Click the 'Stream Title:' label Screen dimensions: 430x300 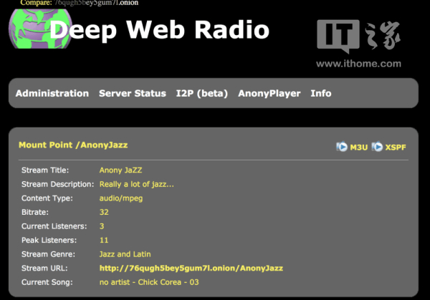pos(45,170)
